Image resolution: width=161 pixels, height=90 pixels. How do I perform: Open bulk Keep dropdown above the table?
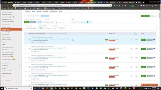coord(27,22)
